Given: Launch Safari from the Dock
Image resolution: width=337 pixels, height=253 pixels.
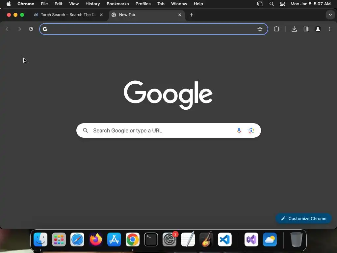Looking at the screenshot, I should coord(77,239).
